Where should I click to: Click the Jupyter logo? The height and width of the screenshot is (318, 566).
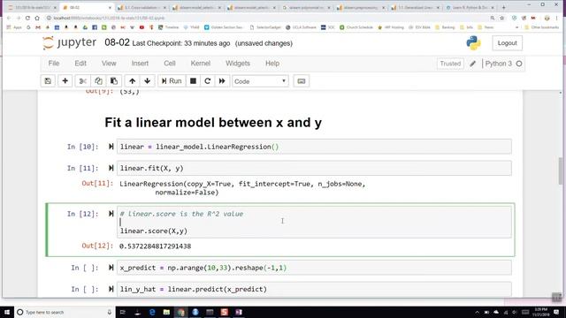coord(69,43)
